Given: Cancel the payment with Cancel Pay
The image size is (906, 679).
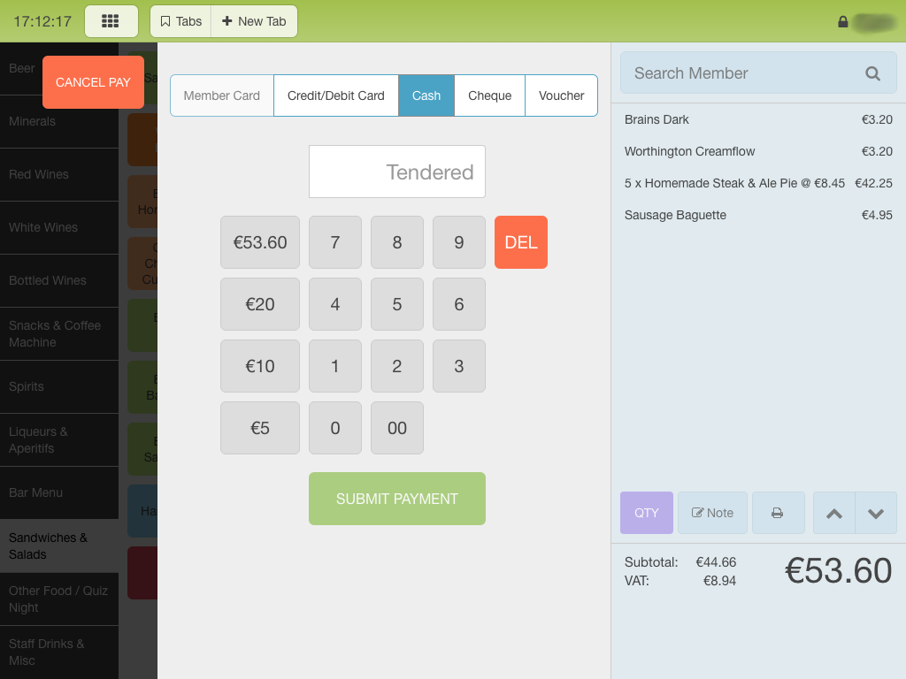Looking at the screenshot, I should pos(93,82).
